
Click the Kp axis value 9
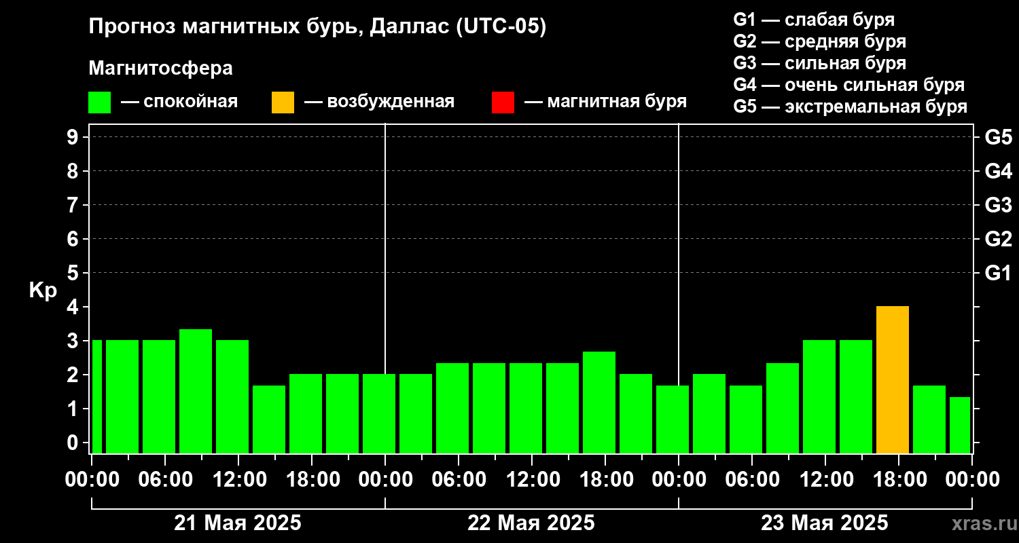pos(74,137)
